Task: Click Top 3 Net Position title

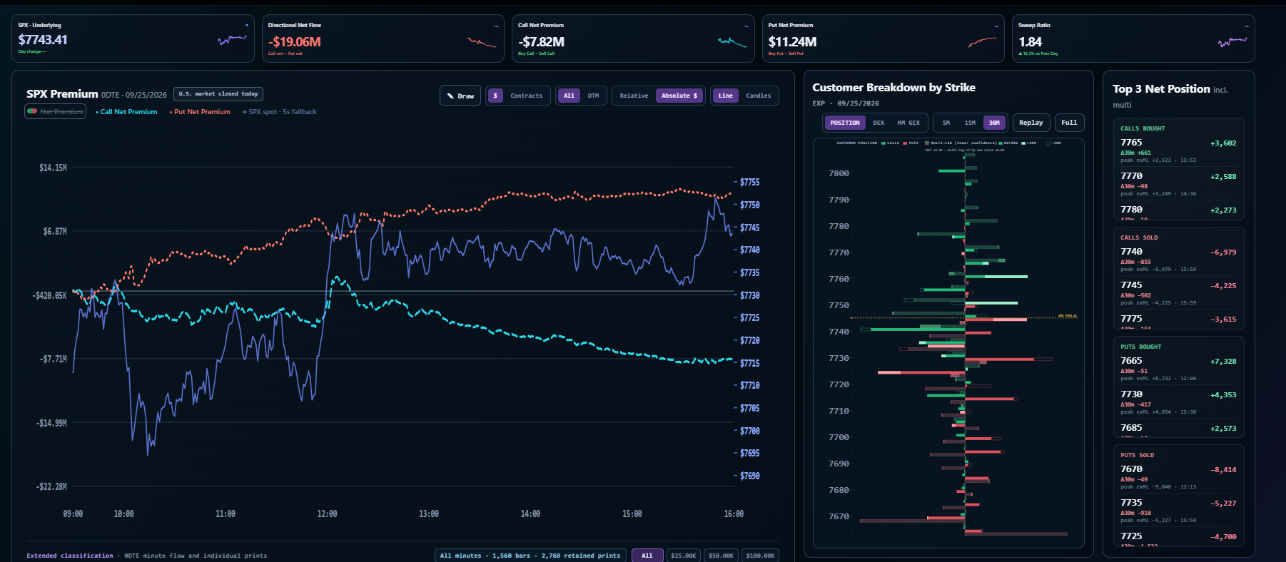Action: (1161, 89)
